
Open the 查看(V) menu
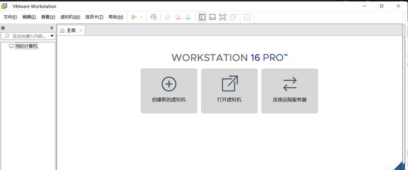point(48,17)
